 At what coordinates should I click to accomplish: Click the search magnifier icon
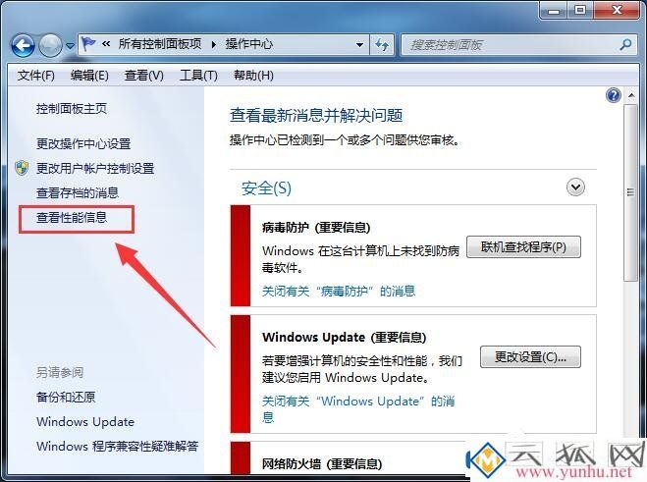pos(625,44)
